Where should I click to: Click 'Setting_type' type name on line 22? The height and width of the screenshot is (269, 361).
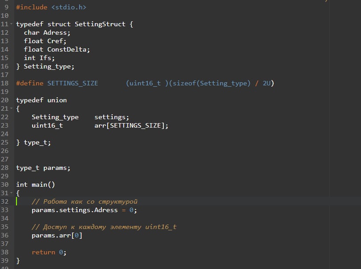[55, 117]
